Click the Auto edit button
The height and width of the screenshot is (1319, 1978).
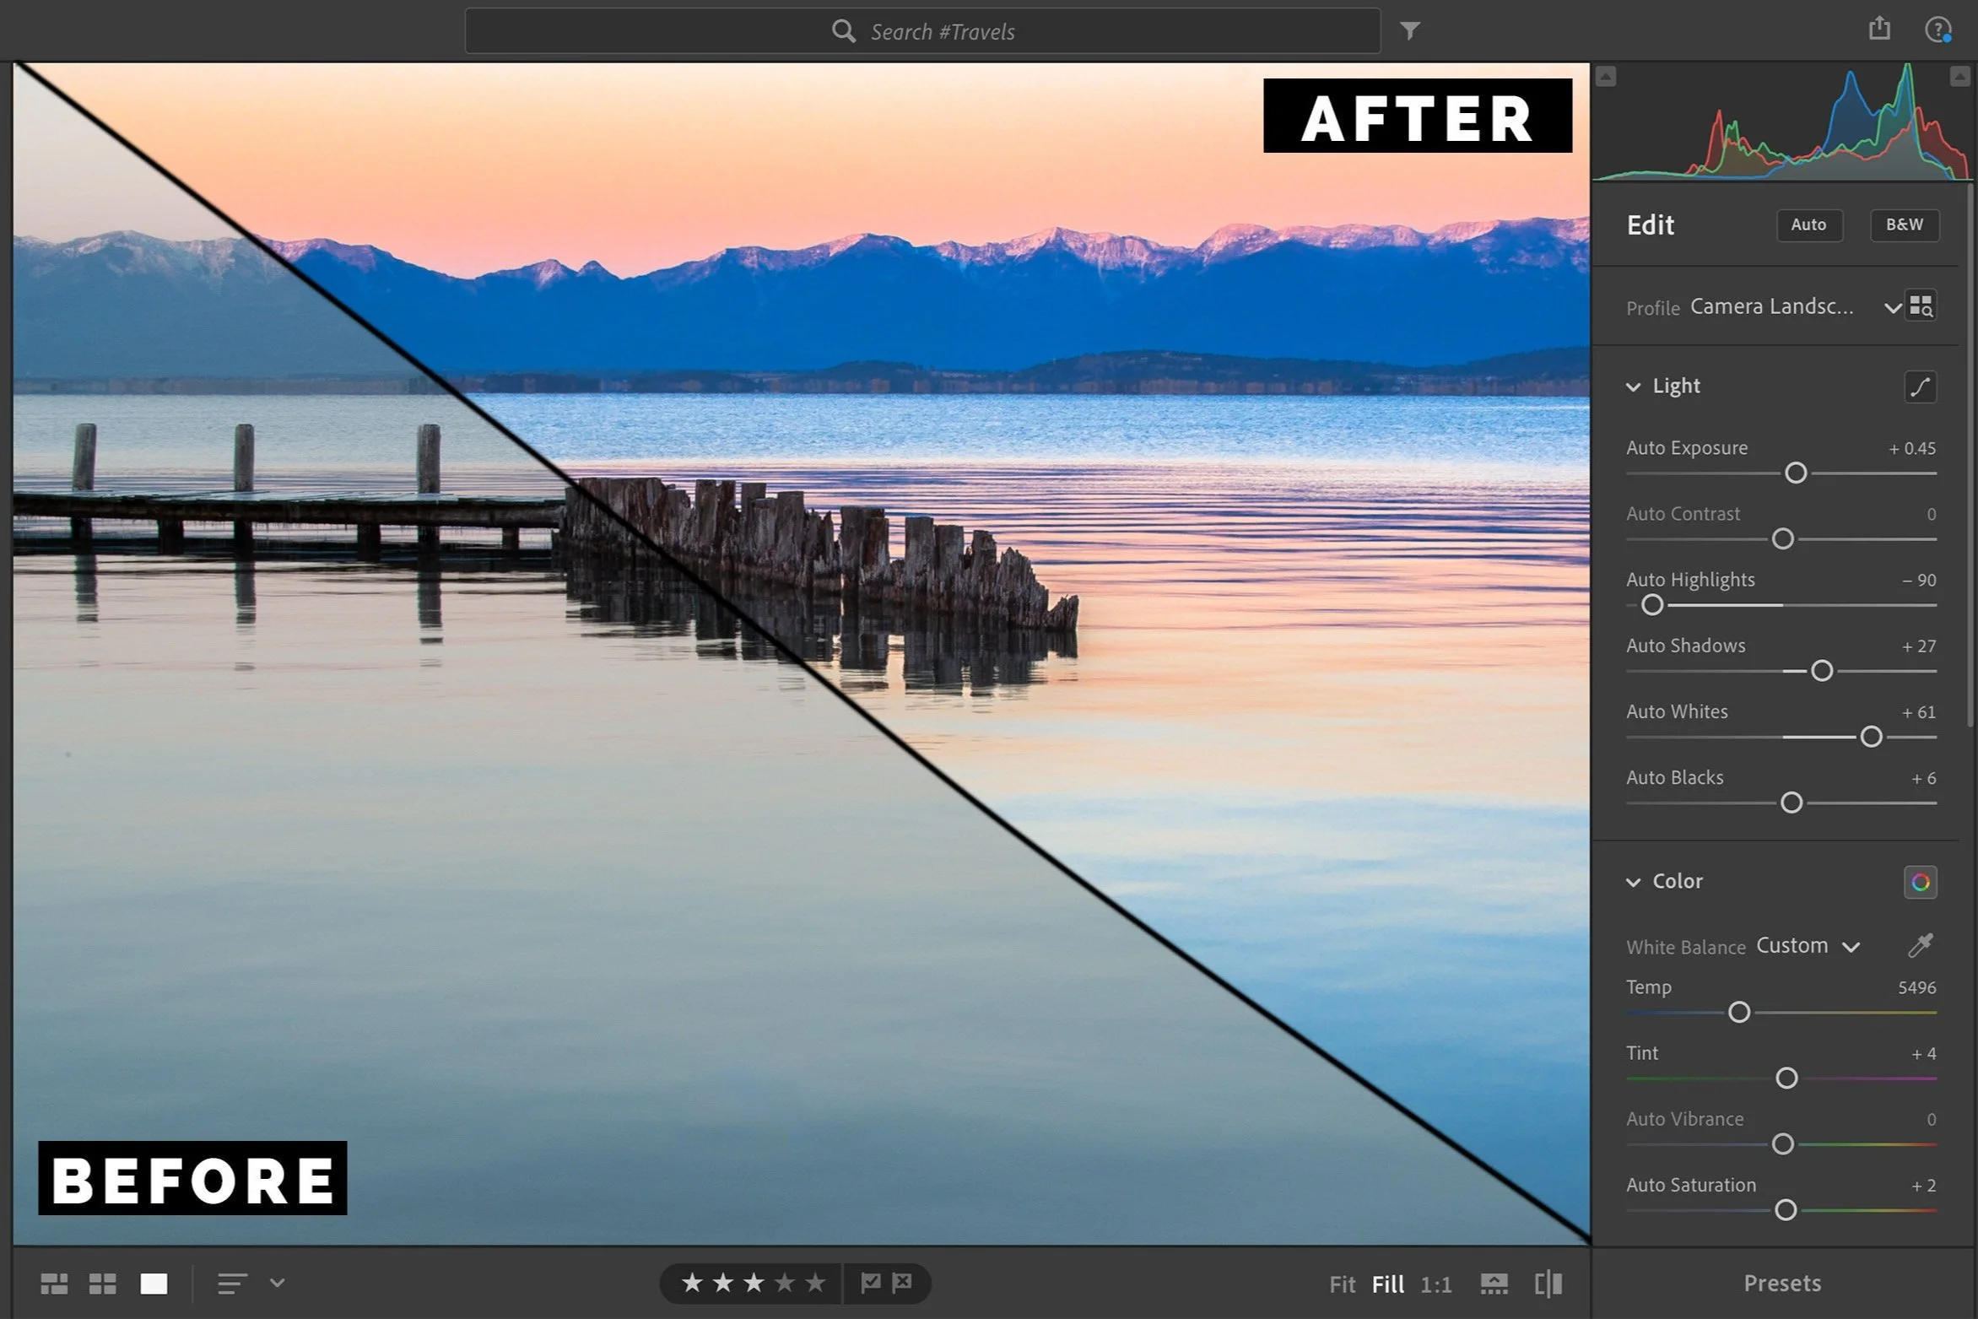tap(1808, 224)
